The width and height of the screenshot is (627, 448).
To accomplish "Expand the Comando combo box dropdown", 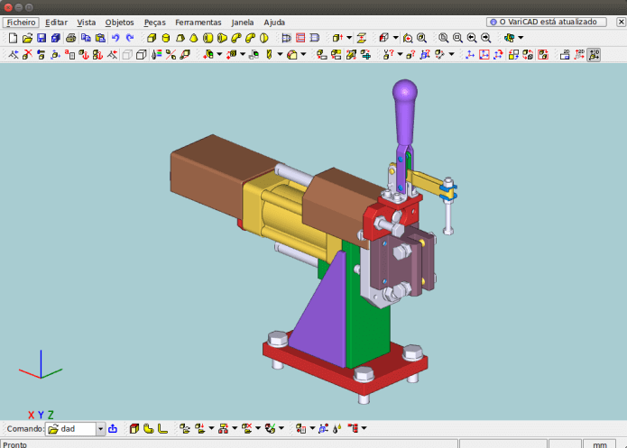I will pos(100,429).
